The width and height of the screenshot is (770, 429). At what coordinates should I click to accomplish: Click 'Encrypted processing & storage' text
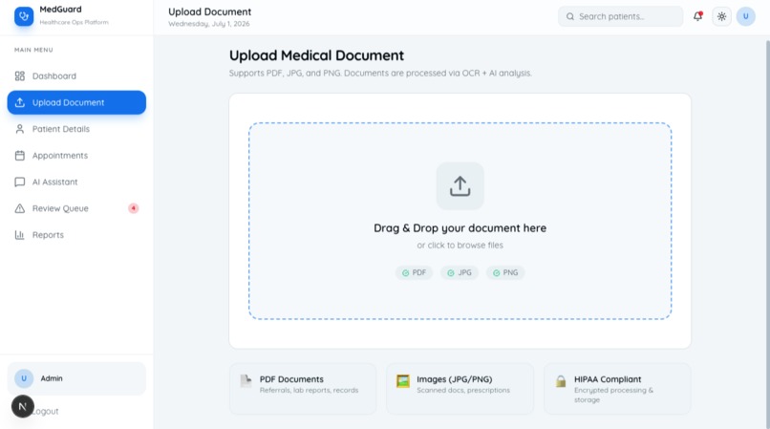coord(614,395)
